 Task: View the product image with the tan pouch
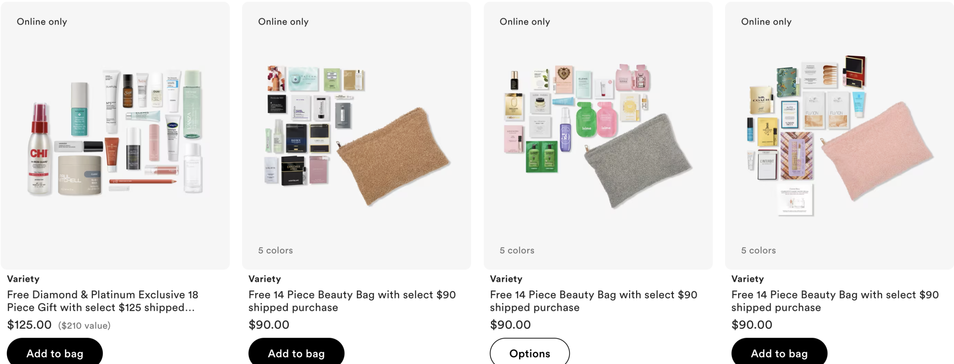357,136
